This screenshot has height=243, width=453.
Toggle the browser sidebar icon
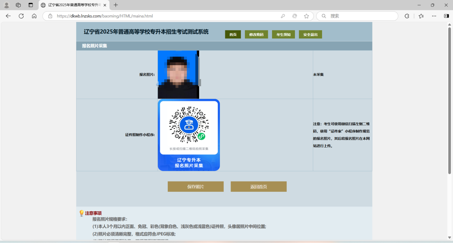(446, 16)
